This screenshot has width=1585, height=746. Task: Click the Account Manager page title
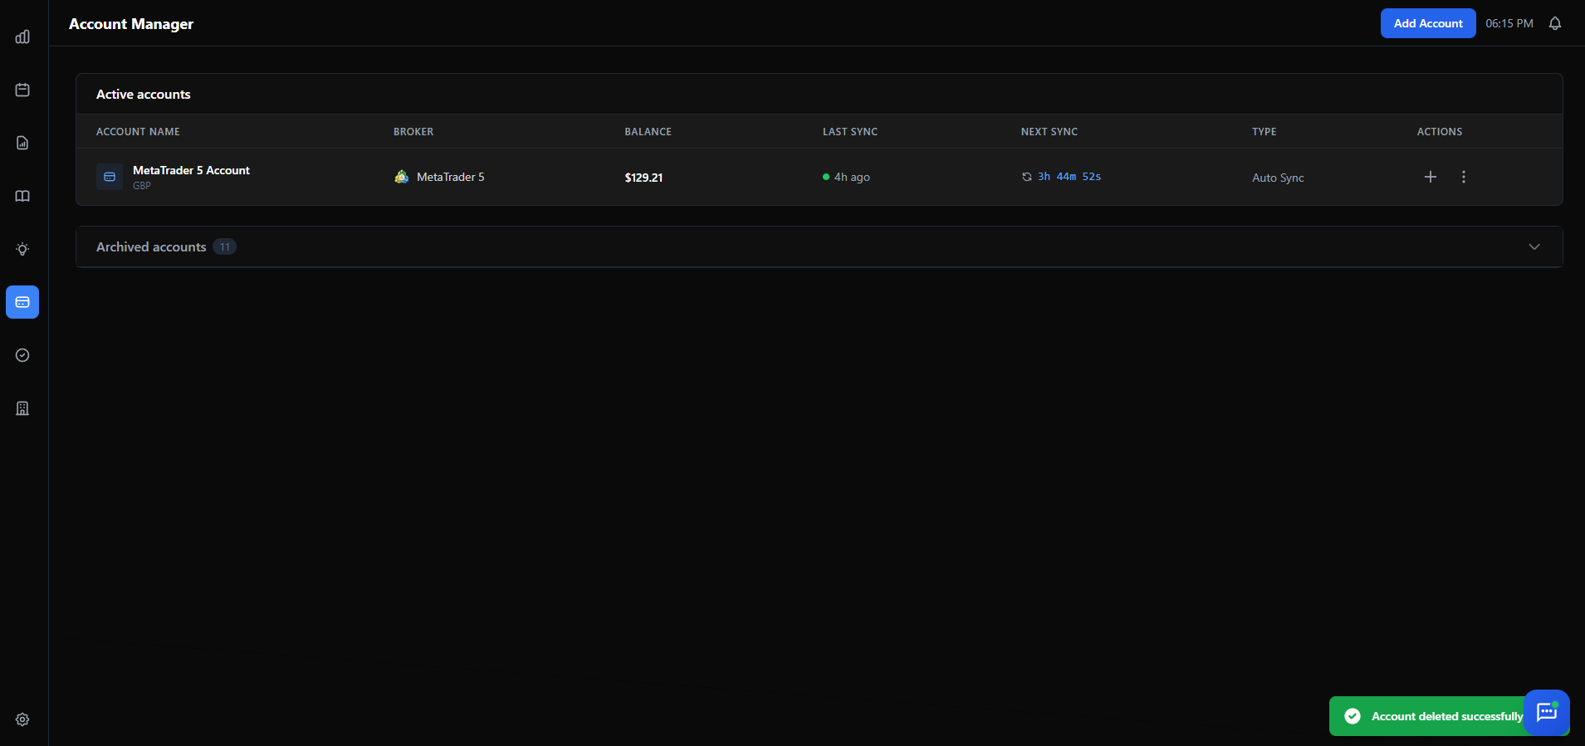[131, 24]
